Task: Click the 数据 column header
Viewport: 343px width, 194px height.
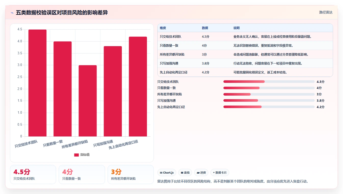Action: tap(205, 28)
